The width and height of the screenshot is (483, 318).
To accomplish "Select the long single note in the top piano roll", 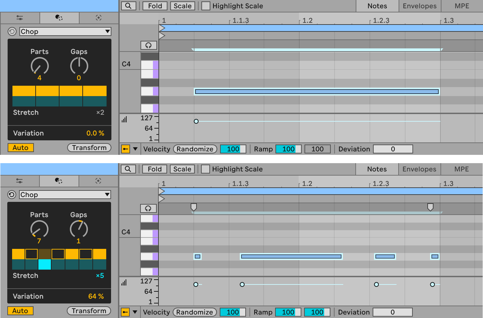I will (x=317, y=92).
